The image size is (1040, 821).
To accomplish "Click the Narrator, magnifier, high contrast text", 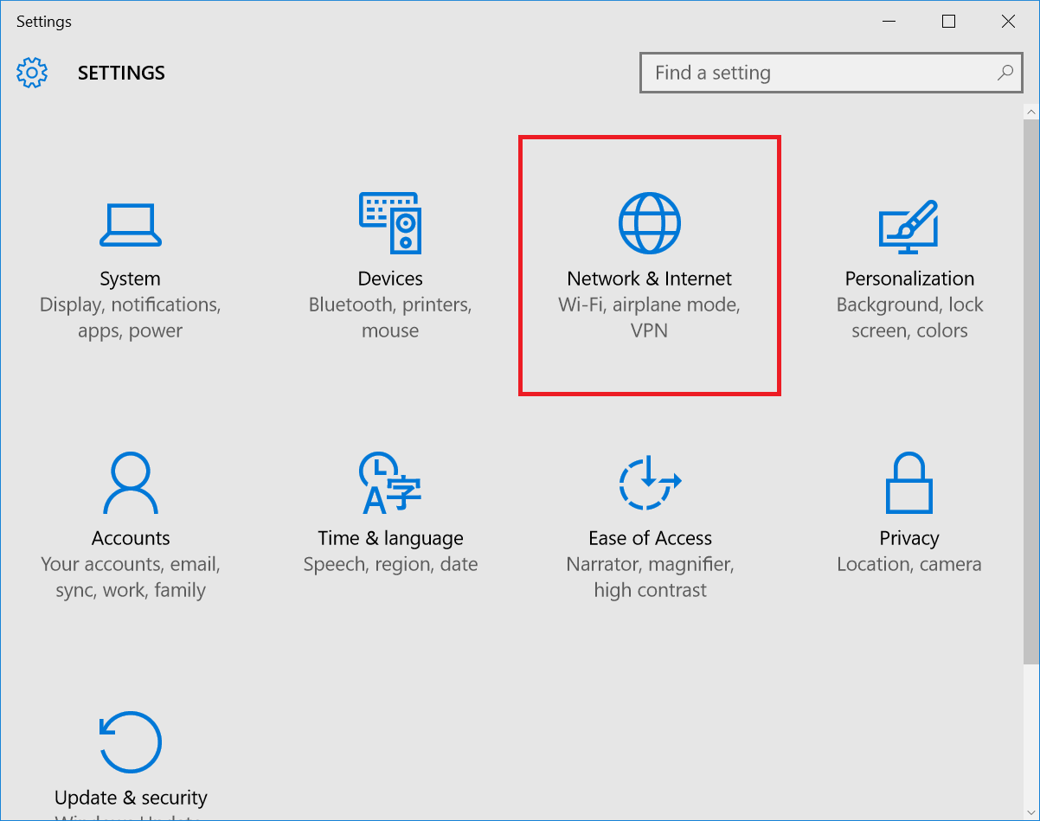I will click(649, 576).
